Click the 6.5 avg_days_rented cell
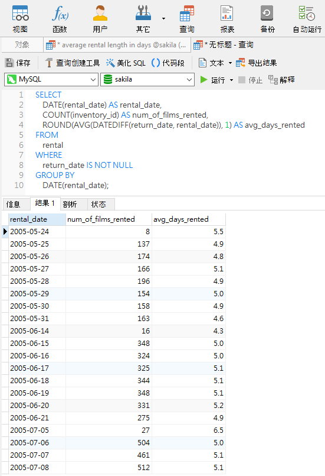 point(189,430)
